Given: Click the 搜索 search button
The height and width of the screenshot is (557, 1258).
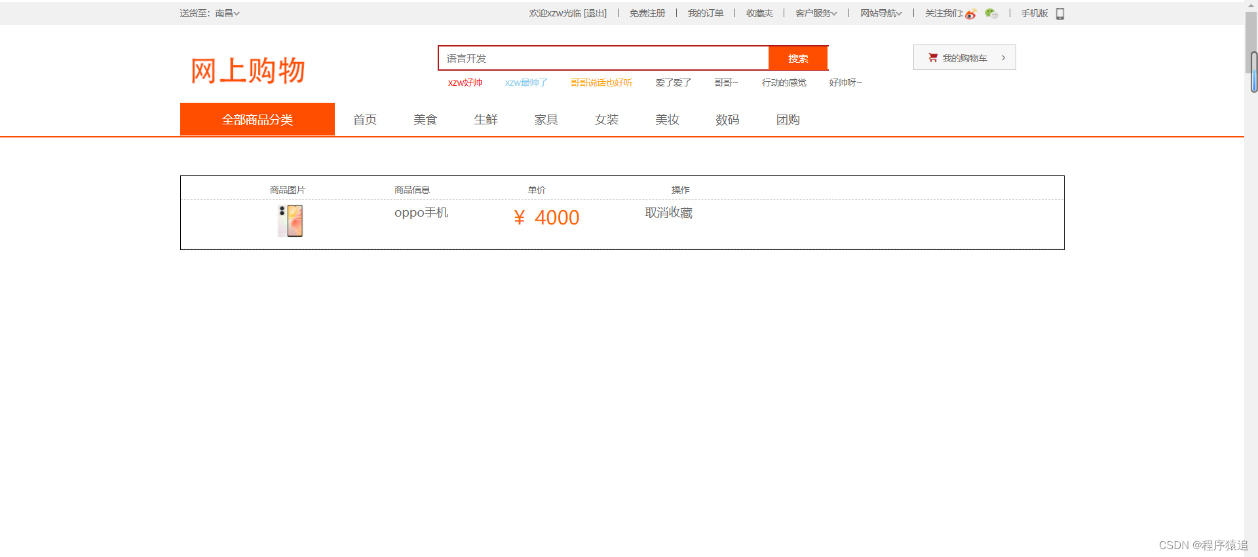Looking at the screenshot, I should (x=798, y=58).
